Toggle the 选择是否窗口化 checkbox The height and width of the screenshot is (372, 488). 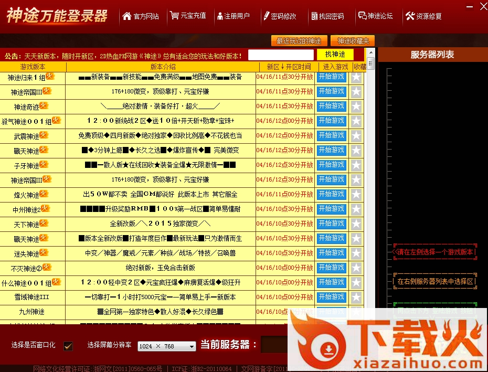click(x=67, y=346)
